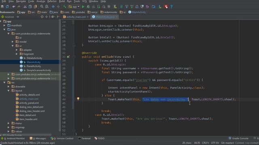
Task: Expand the model package
Action: [x=13, y=42]
